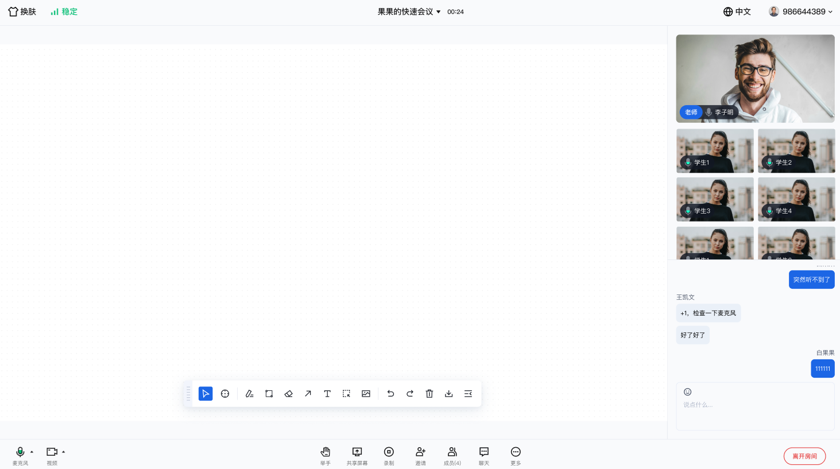Undo the last whiteboard action
The image size is (840, 469).
(x=390, y=394)
